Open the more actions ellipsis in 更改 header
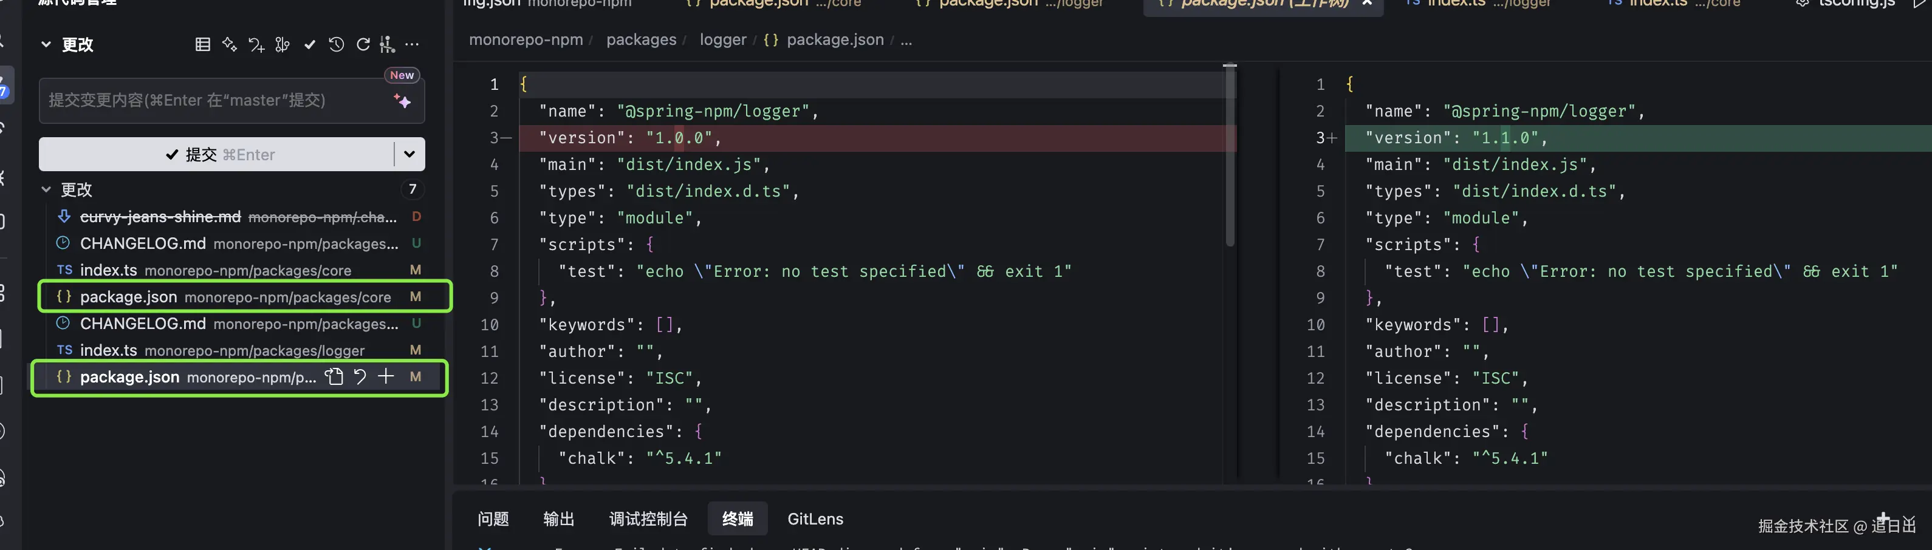The width and height of the screenshot is (1932, 550). pyautogui.click(x=412, y=45)
